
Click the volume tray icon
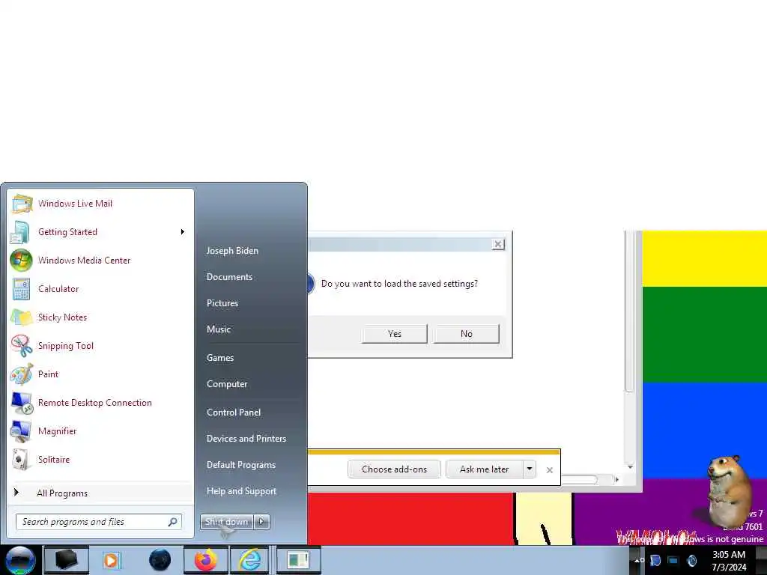coord(691,560)
